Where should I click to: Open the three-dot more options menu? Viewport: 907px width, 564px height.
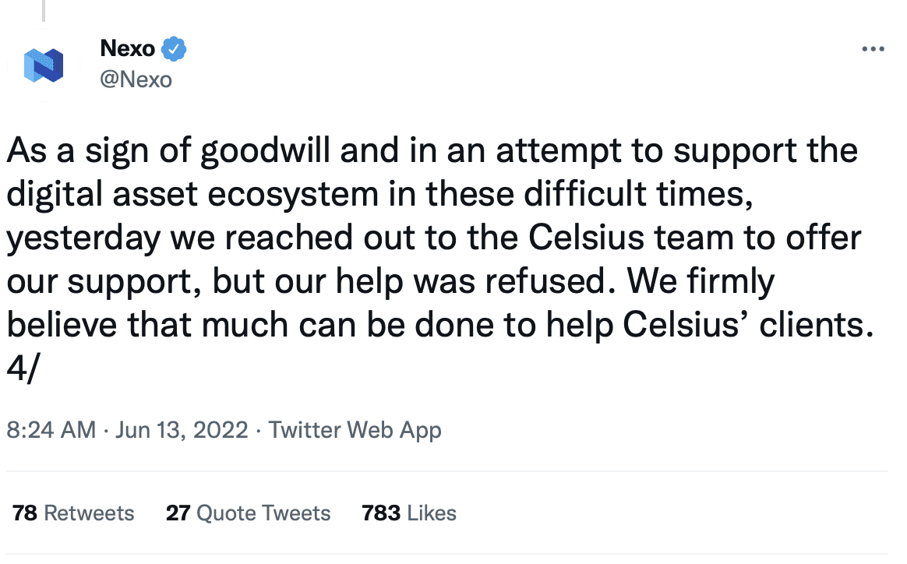(x=873, y=49)
